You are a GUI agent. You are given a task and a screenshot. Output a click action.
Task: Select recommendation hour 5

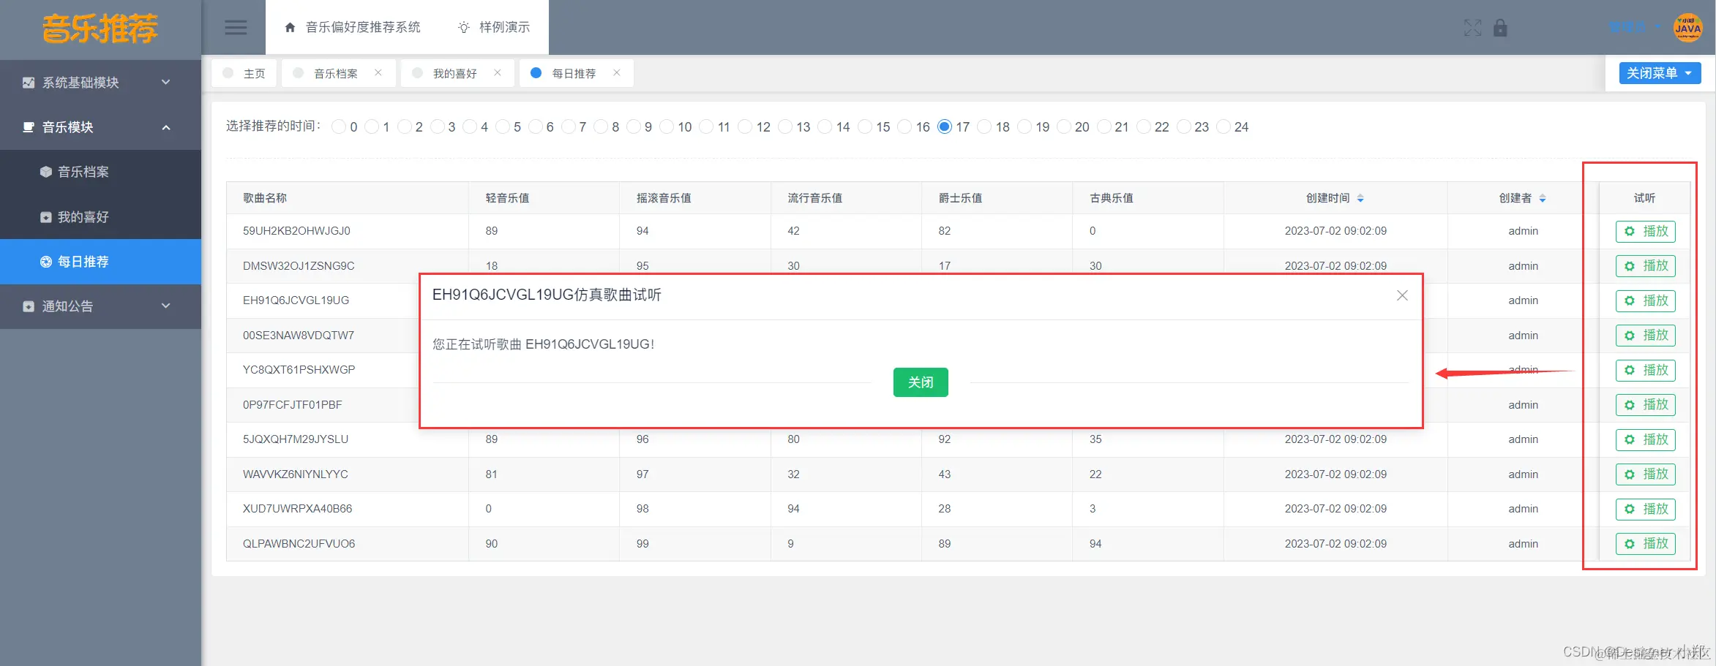(503, 127)
